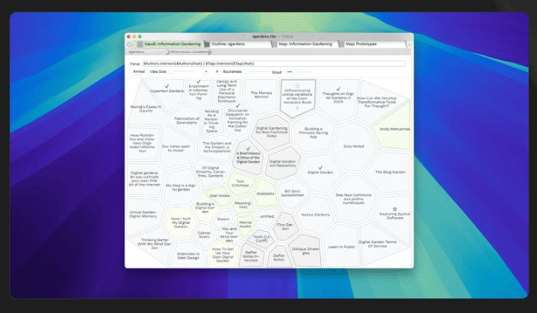This screenshot has height=313, width=537.
Task: Click the smaller text size 'A' button
Action: click(x=206, y=71)
